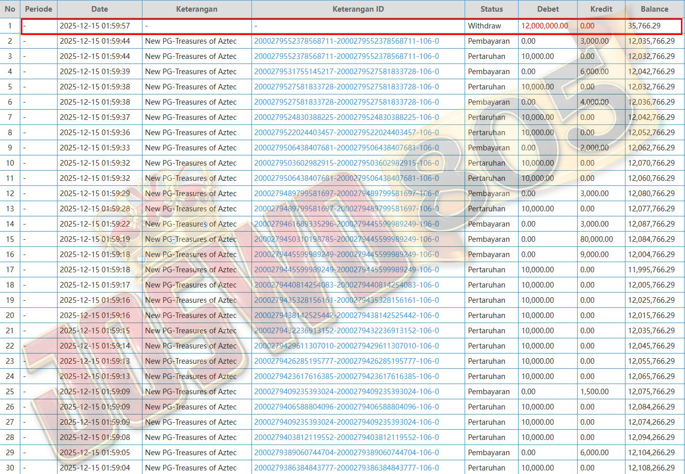Screen dimensions: 685x474
Task: Open Keterangan ID link starting with 2000279503602982915
Action: click(346, 163)
